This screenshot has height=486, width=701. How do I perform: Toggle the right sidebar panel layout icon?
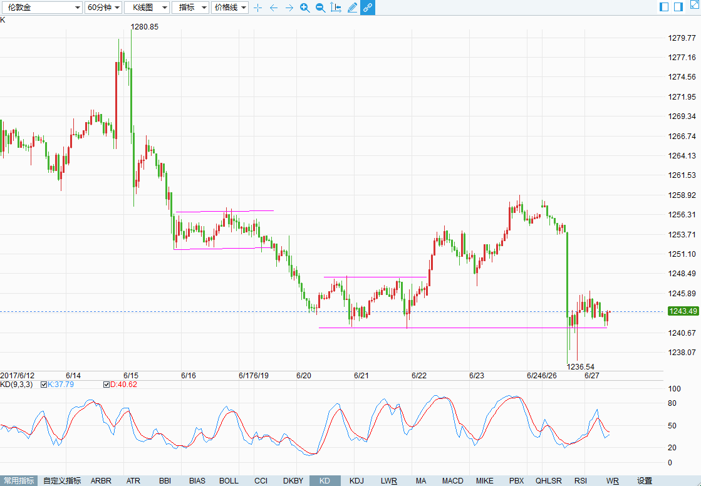tap(678, 7)
